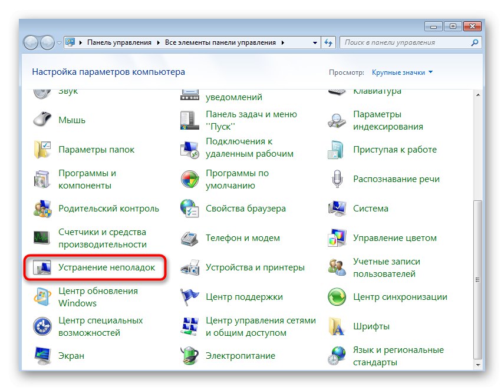Screen dimensions: 504x390
Task: Click the Устройства и принтеры icon
Action: tap(190, 267)
